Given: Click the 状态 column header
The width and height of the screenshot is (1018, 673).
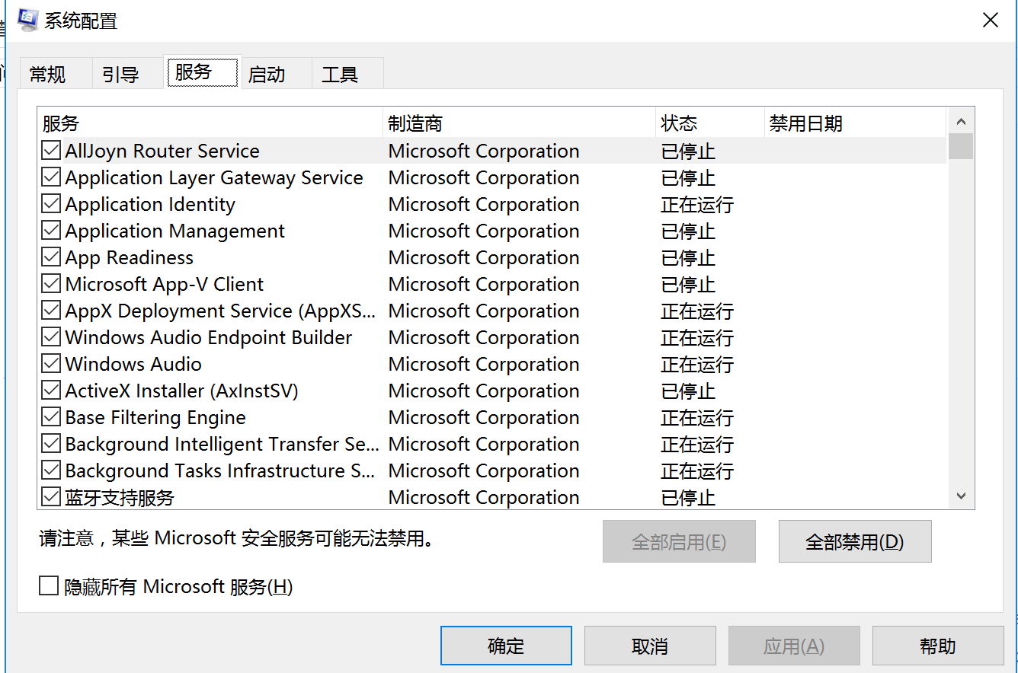Looking at the screenshot, I should pos(710,123).
